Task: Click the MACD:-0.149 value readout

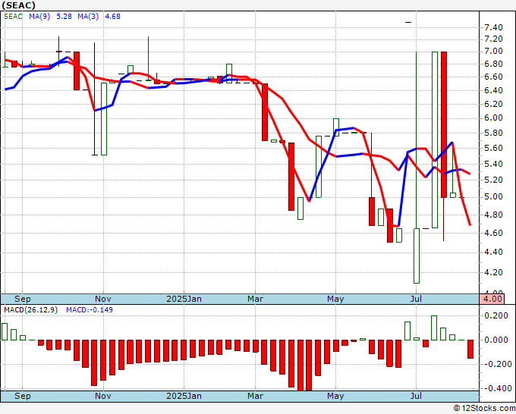Action: (90, 310)
